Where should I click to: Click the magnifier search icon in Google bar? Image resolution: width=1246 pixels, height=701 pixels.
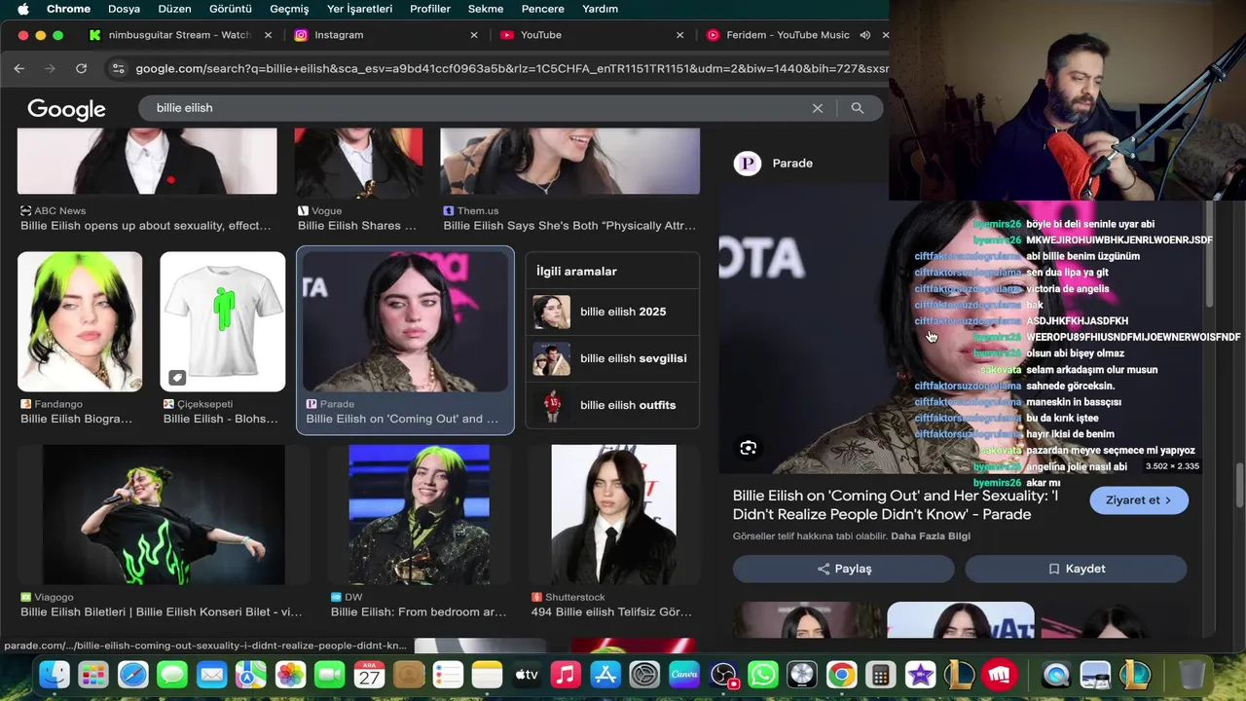858,108
